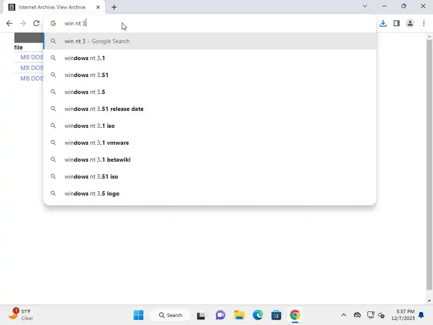
Task: Pick suggestion 'windows nt 3.51'
Action: 210,75
